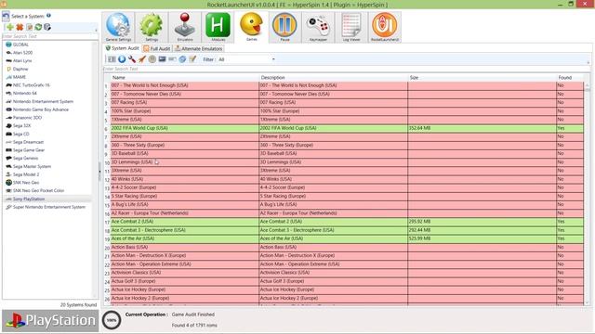Sort by the Description column header
595x334 pixels.
coord(334,77)
